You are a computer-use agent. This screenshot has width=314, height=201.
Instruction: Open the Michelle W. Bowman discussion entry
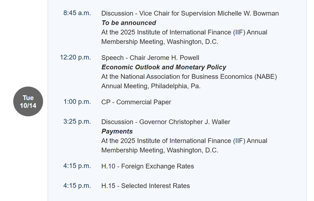[x=190, y=13]
